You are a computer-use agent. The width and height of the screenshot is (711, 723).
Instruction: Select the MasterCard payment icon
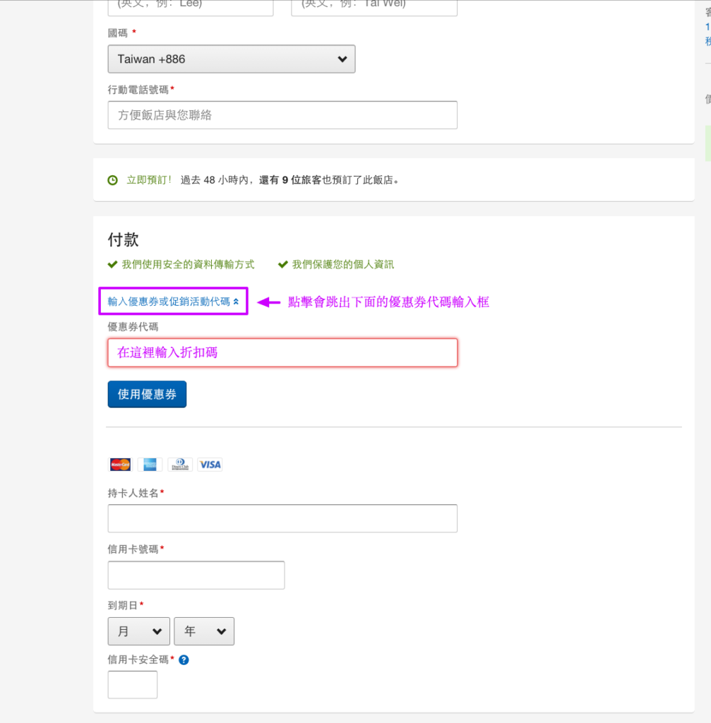119,464
